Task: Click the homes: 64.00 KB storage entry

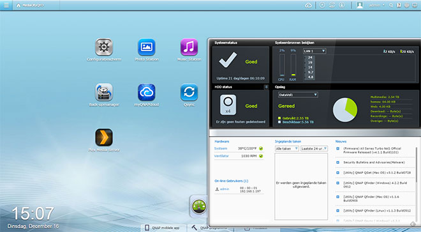Action: [383, 102]
